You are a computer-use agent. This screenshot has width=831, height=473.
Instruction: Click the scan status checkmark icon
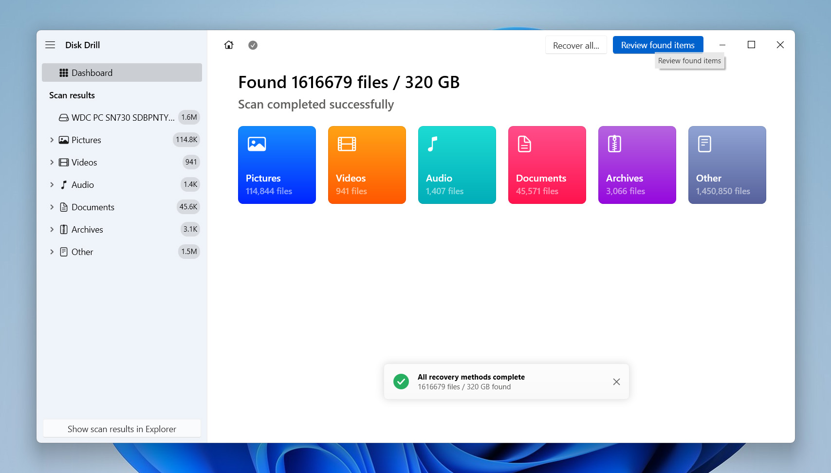[253, 45]
